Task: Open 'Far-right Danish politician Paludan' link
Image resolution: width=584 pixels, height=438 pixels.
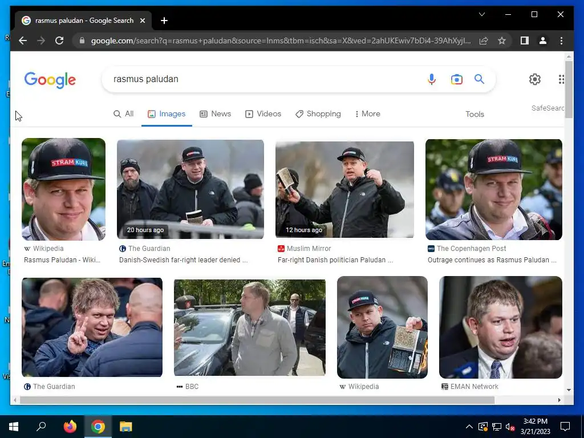Action: click(x=335, y=260)
